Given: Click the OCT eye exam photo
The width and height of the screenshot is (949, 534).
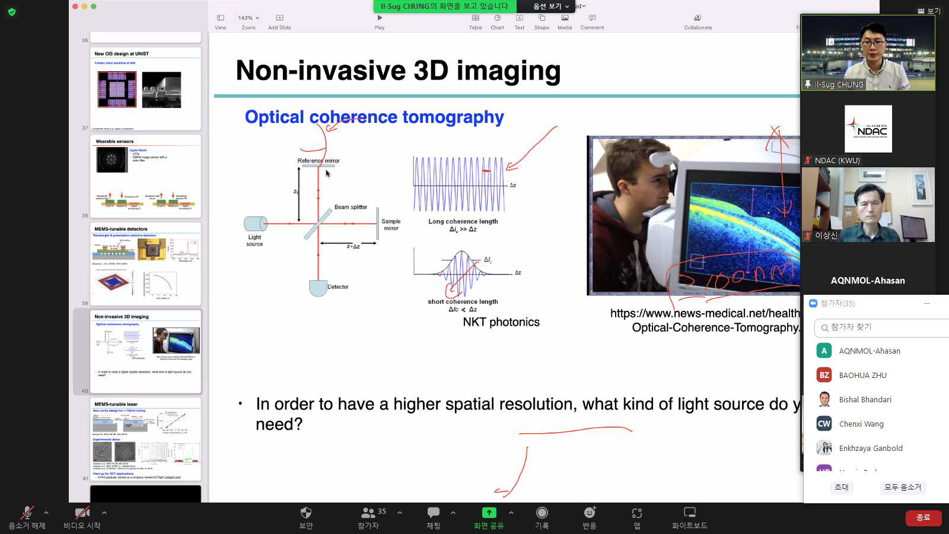Looking at the screenshot, I should coord(693,215).
